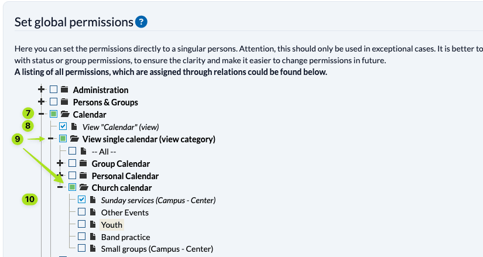Click the View single calendar category label
This screenshot has height=257, width=483.
click(x=149, y=139)
